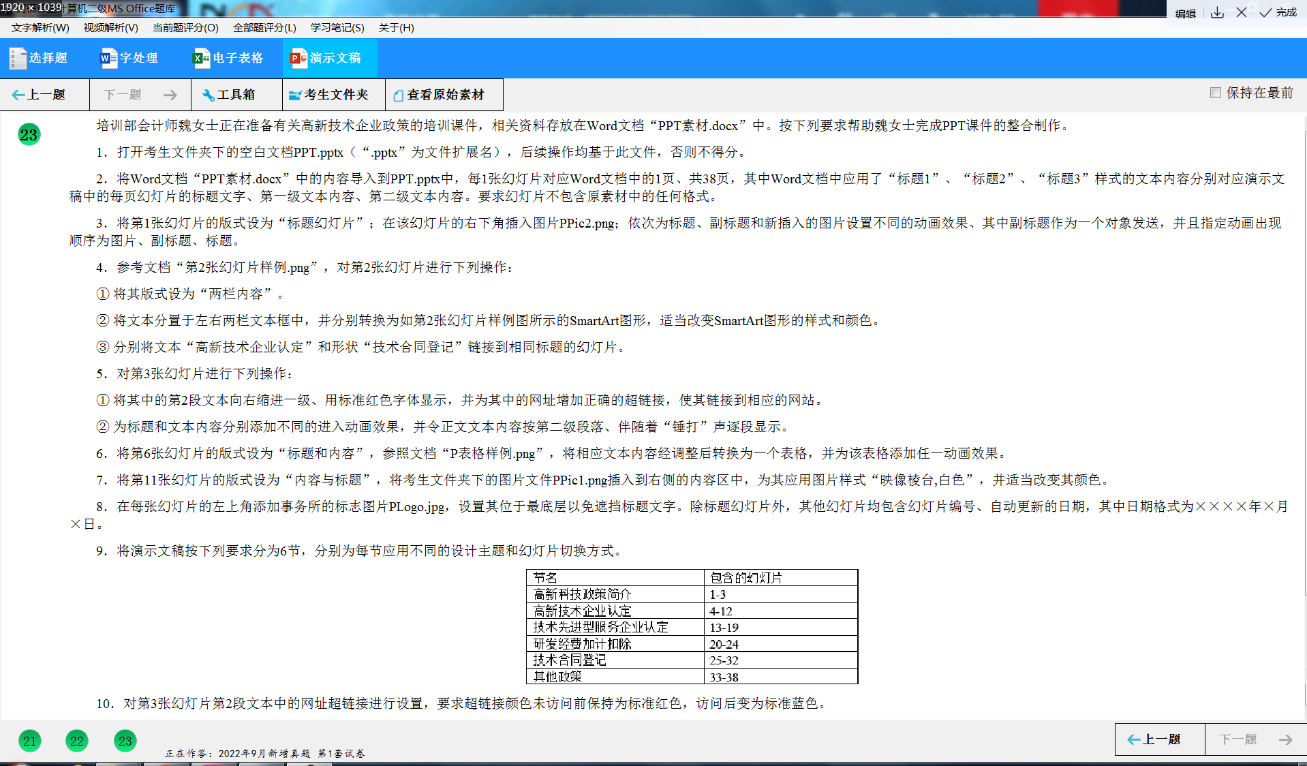Open the 工具箱 toolbox
The height and width of the screenshot is (766, 1307).
(x=229, y=95)
